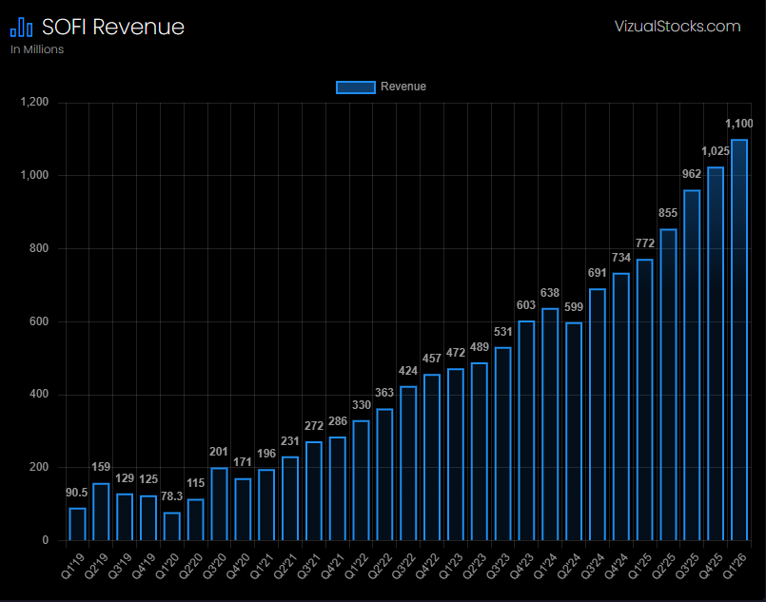Click the 'In Millions' subtitle
This screenshot has width=766, height=602.
pos(37,49)
